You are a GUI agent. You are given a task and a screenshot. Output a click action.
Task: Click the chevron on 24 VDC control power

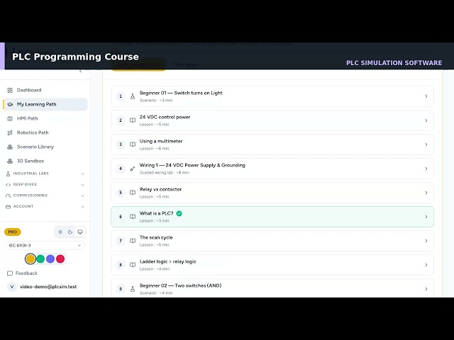(x=426, y=120)
